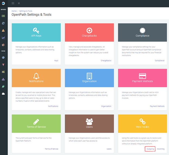Open the money transactions sidebar icon
The width and height of the screenshot is (169, 155).
pyautogui.click(x=3, y=16)
